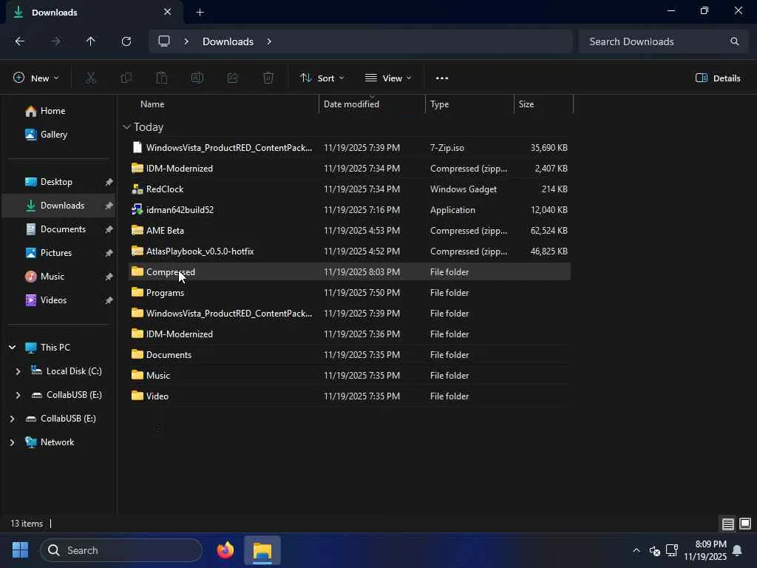
Task: Click the Paste clipboard icon
Action: 162,78
